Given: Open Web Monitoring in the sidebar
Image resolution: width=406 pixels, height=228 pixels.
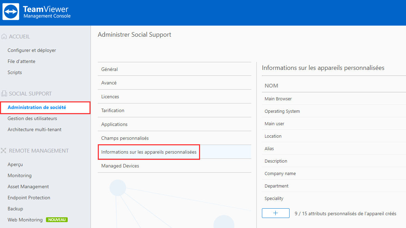Looking at the screenshot, I should click(25, 220).
